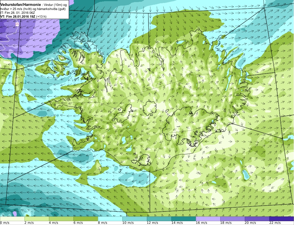
Task: Click the 22 m/s legend color swatch
Action: click(281, 219)
